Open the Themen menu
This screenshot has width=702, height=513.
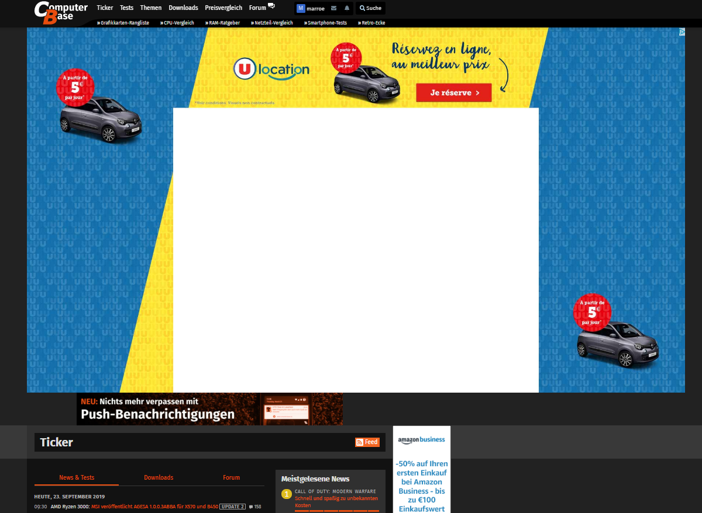pos(151,8)
